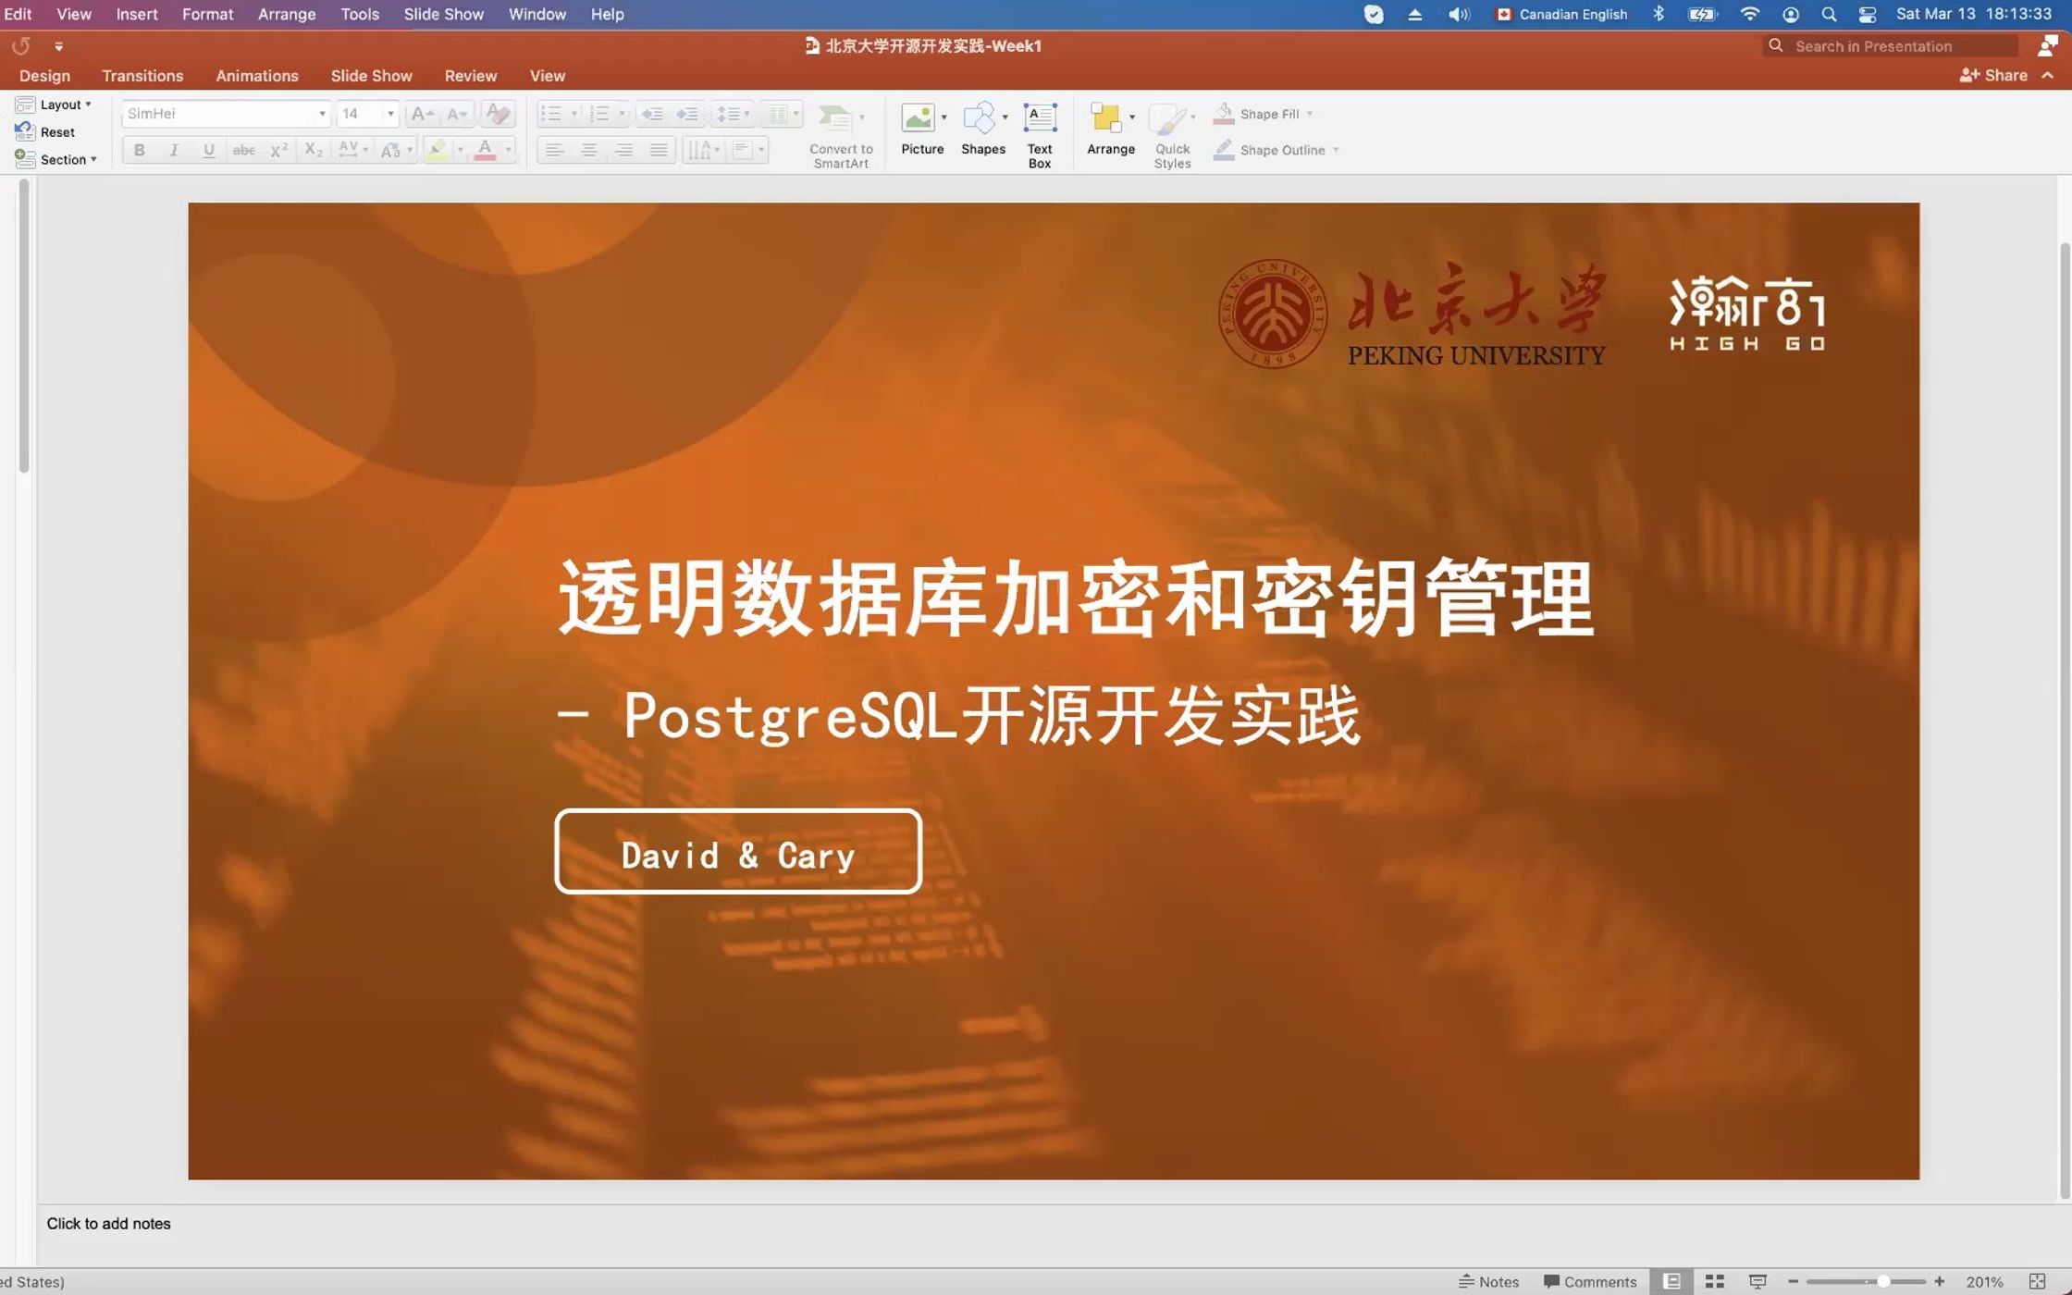Open the font color swatch
Screen dimensions: 2072x1295
(484, 149)
